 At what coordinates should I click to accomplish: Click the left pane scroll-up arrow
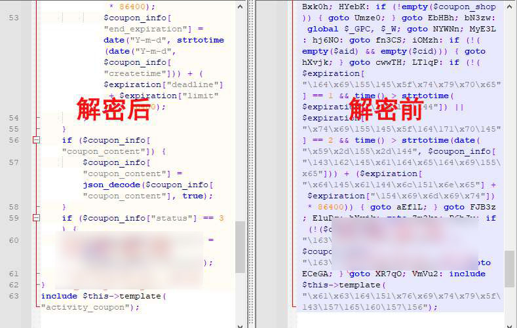240,7
